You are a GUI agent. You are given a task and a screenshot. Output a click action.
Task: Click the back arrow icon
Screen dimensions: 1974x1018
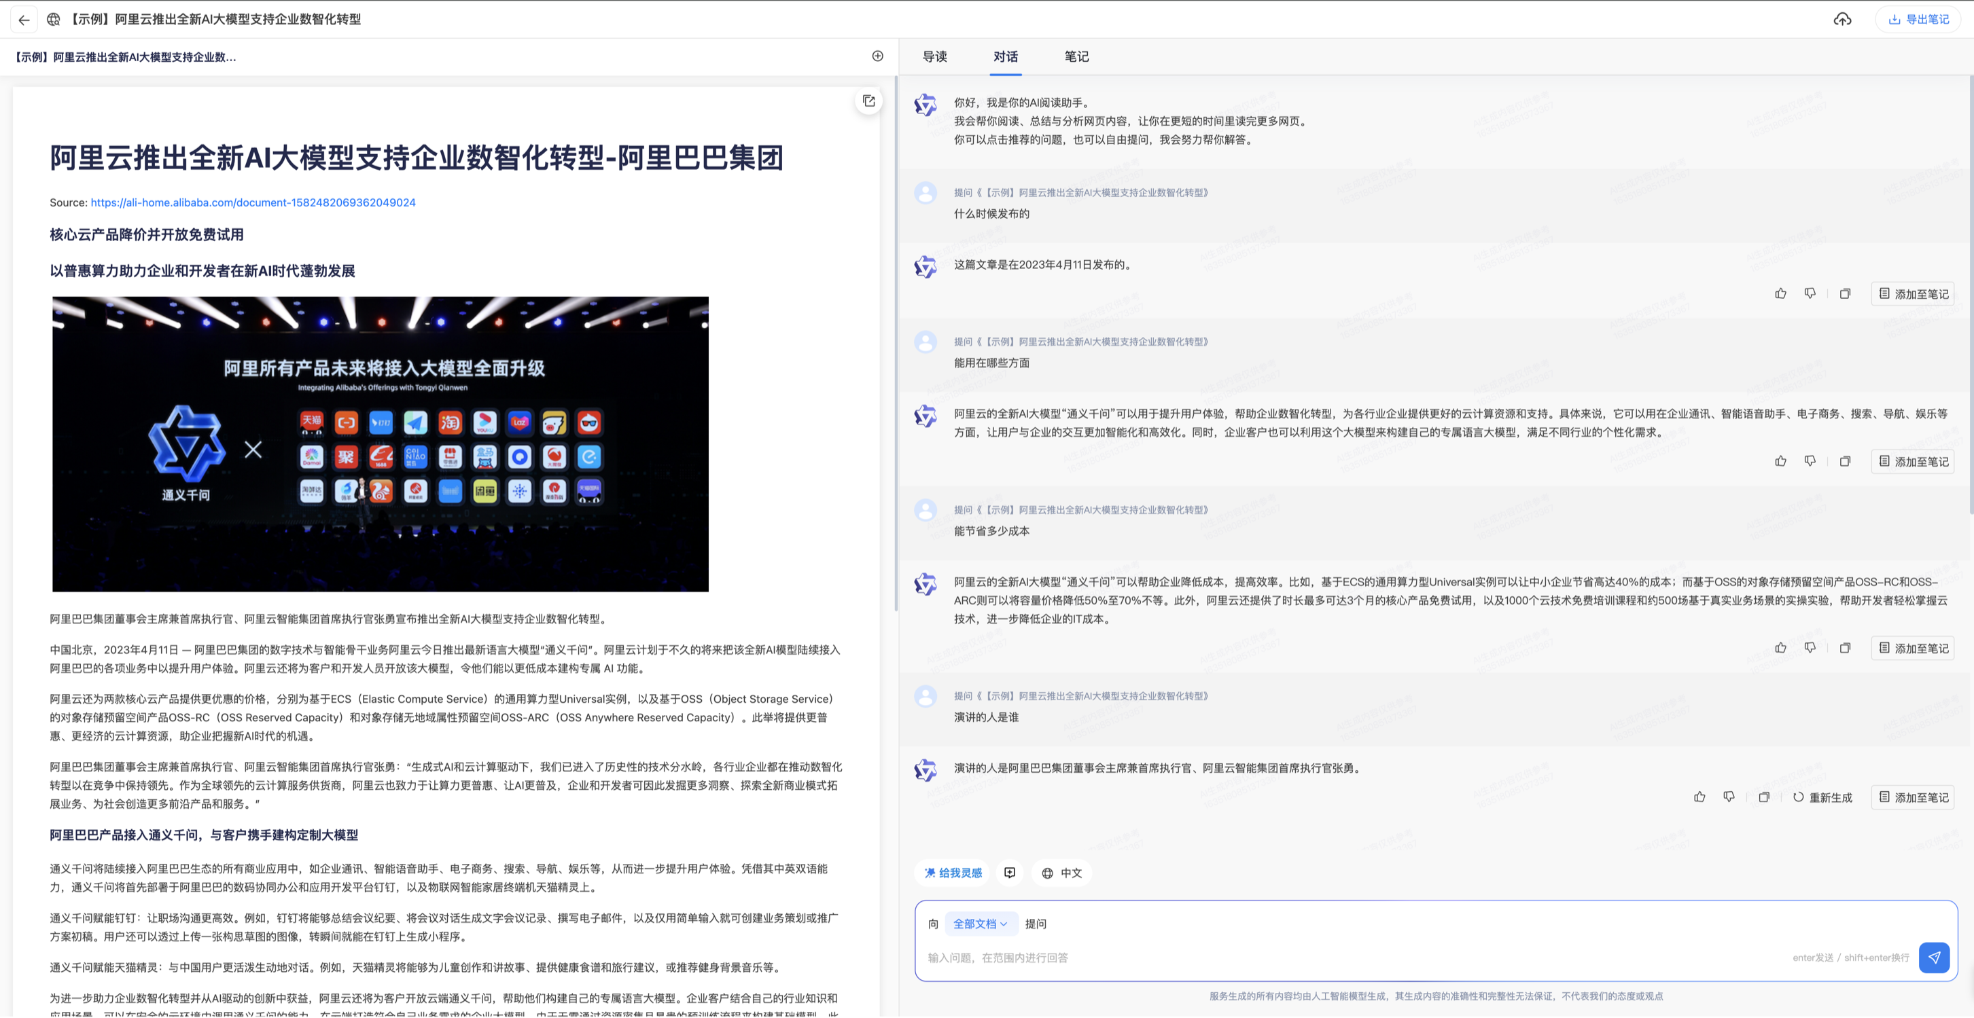click(24, 20)
